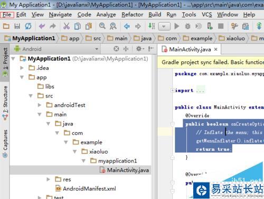The height and width of the screenshot is (199, 264).
Task: Collapse the MyApplication1 root tree node
Action: 13,59
